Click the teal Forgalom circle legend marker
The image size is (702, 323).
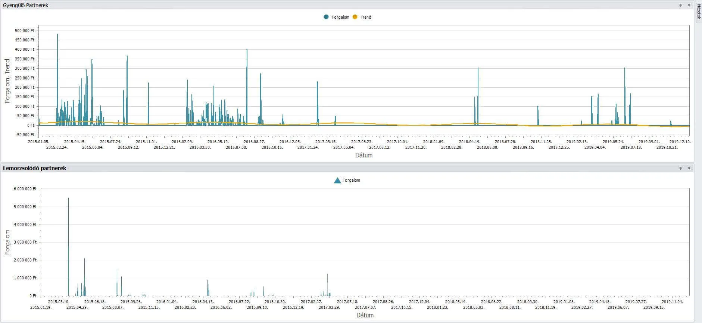click(x=326, y=17)
